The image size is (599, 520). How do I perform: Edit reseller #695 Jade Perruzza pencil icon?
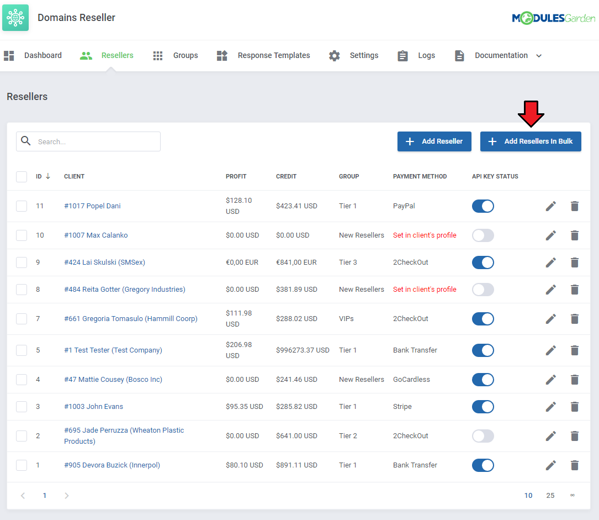click(550, 436)
